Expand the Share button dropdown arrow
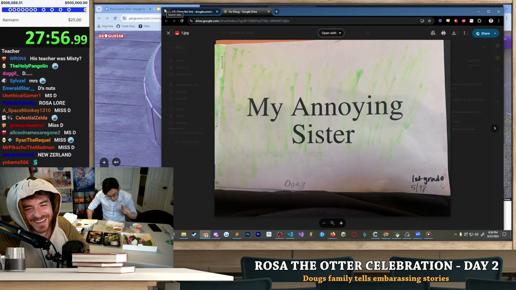The height and width of the screenshot is (290, 516). pyautogui.click(x=495, y=33)
